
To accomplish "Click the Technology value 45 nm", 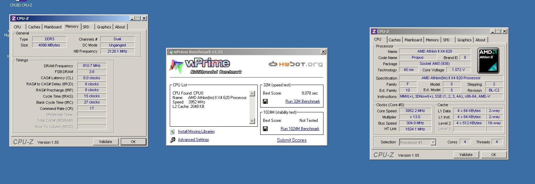I will tap(409, 70).
